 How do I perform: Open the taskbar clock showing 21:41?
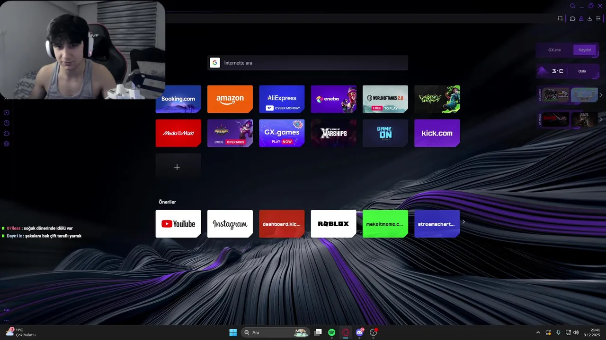592,332
